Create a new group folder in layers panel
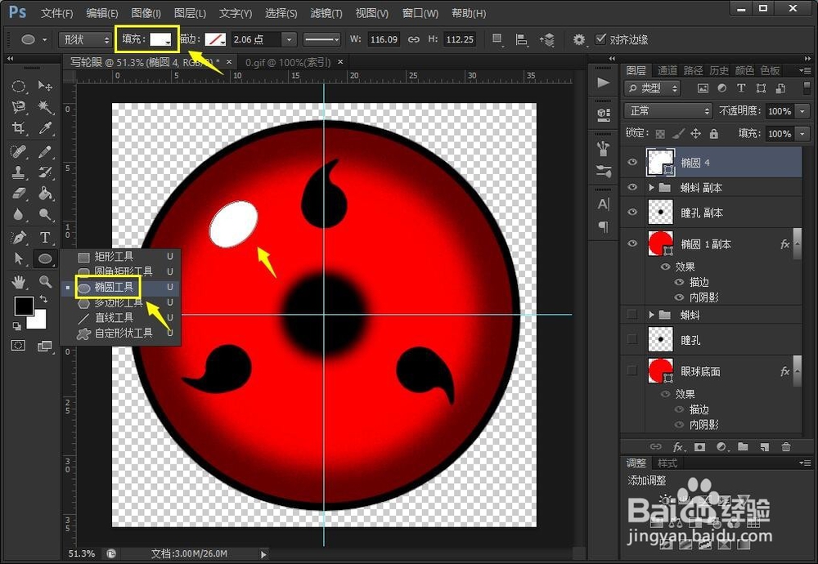818x564 pixels. pyautogui.click(x=743, y=447)
